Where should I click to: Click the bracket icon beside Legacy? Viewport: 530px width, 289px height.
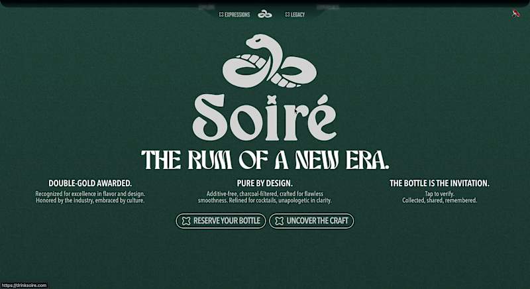click(288, 15)
